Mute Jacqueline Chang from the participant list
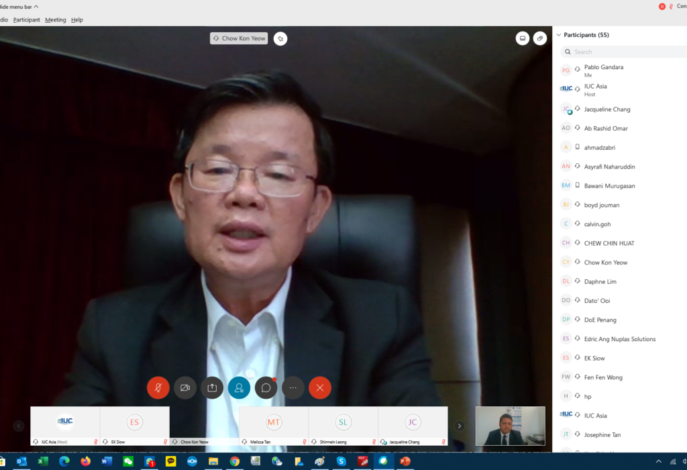 click(x=576, y=109)
